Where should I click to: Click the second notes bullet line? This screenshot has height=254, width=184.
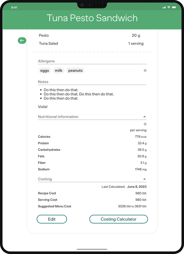coord(79,94)
